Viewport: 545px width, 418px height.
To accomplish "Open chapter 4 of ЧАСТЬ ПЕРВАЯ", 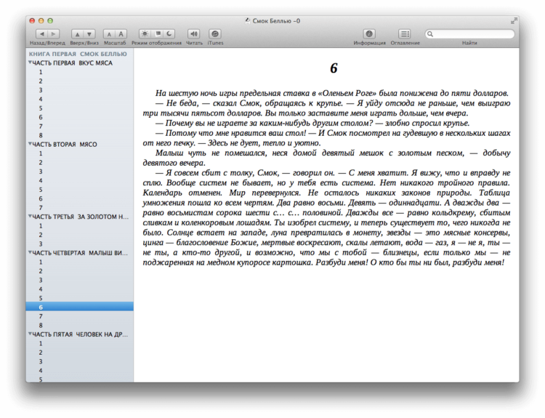I will tap(41, 99).
